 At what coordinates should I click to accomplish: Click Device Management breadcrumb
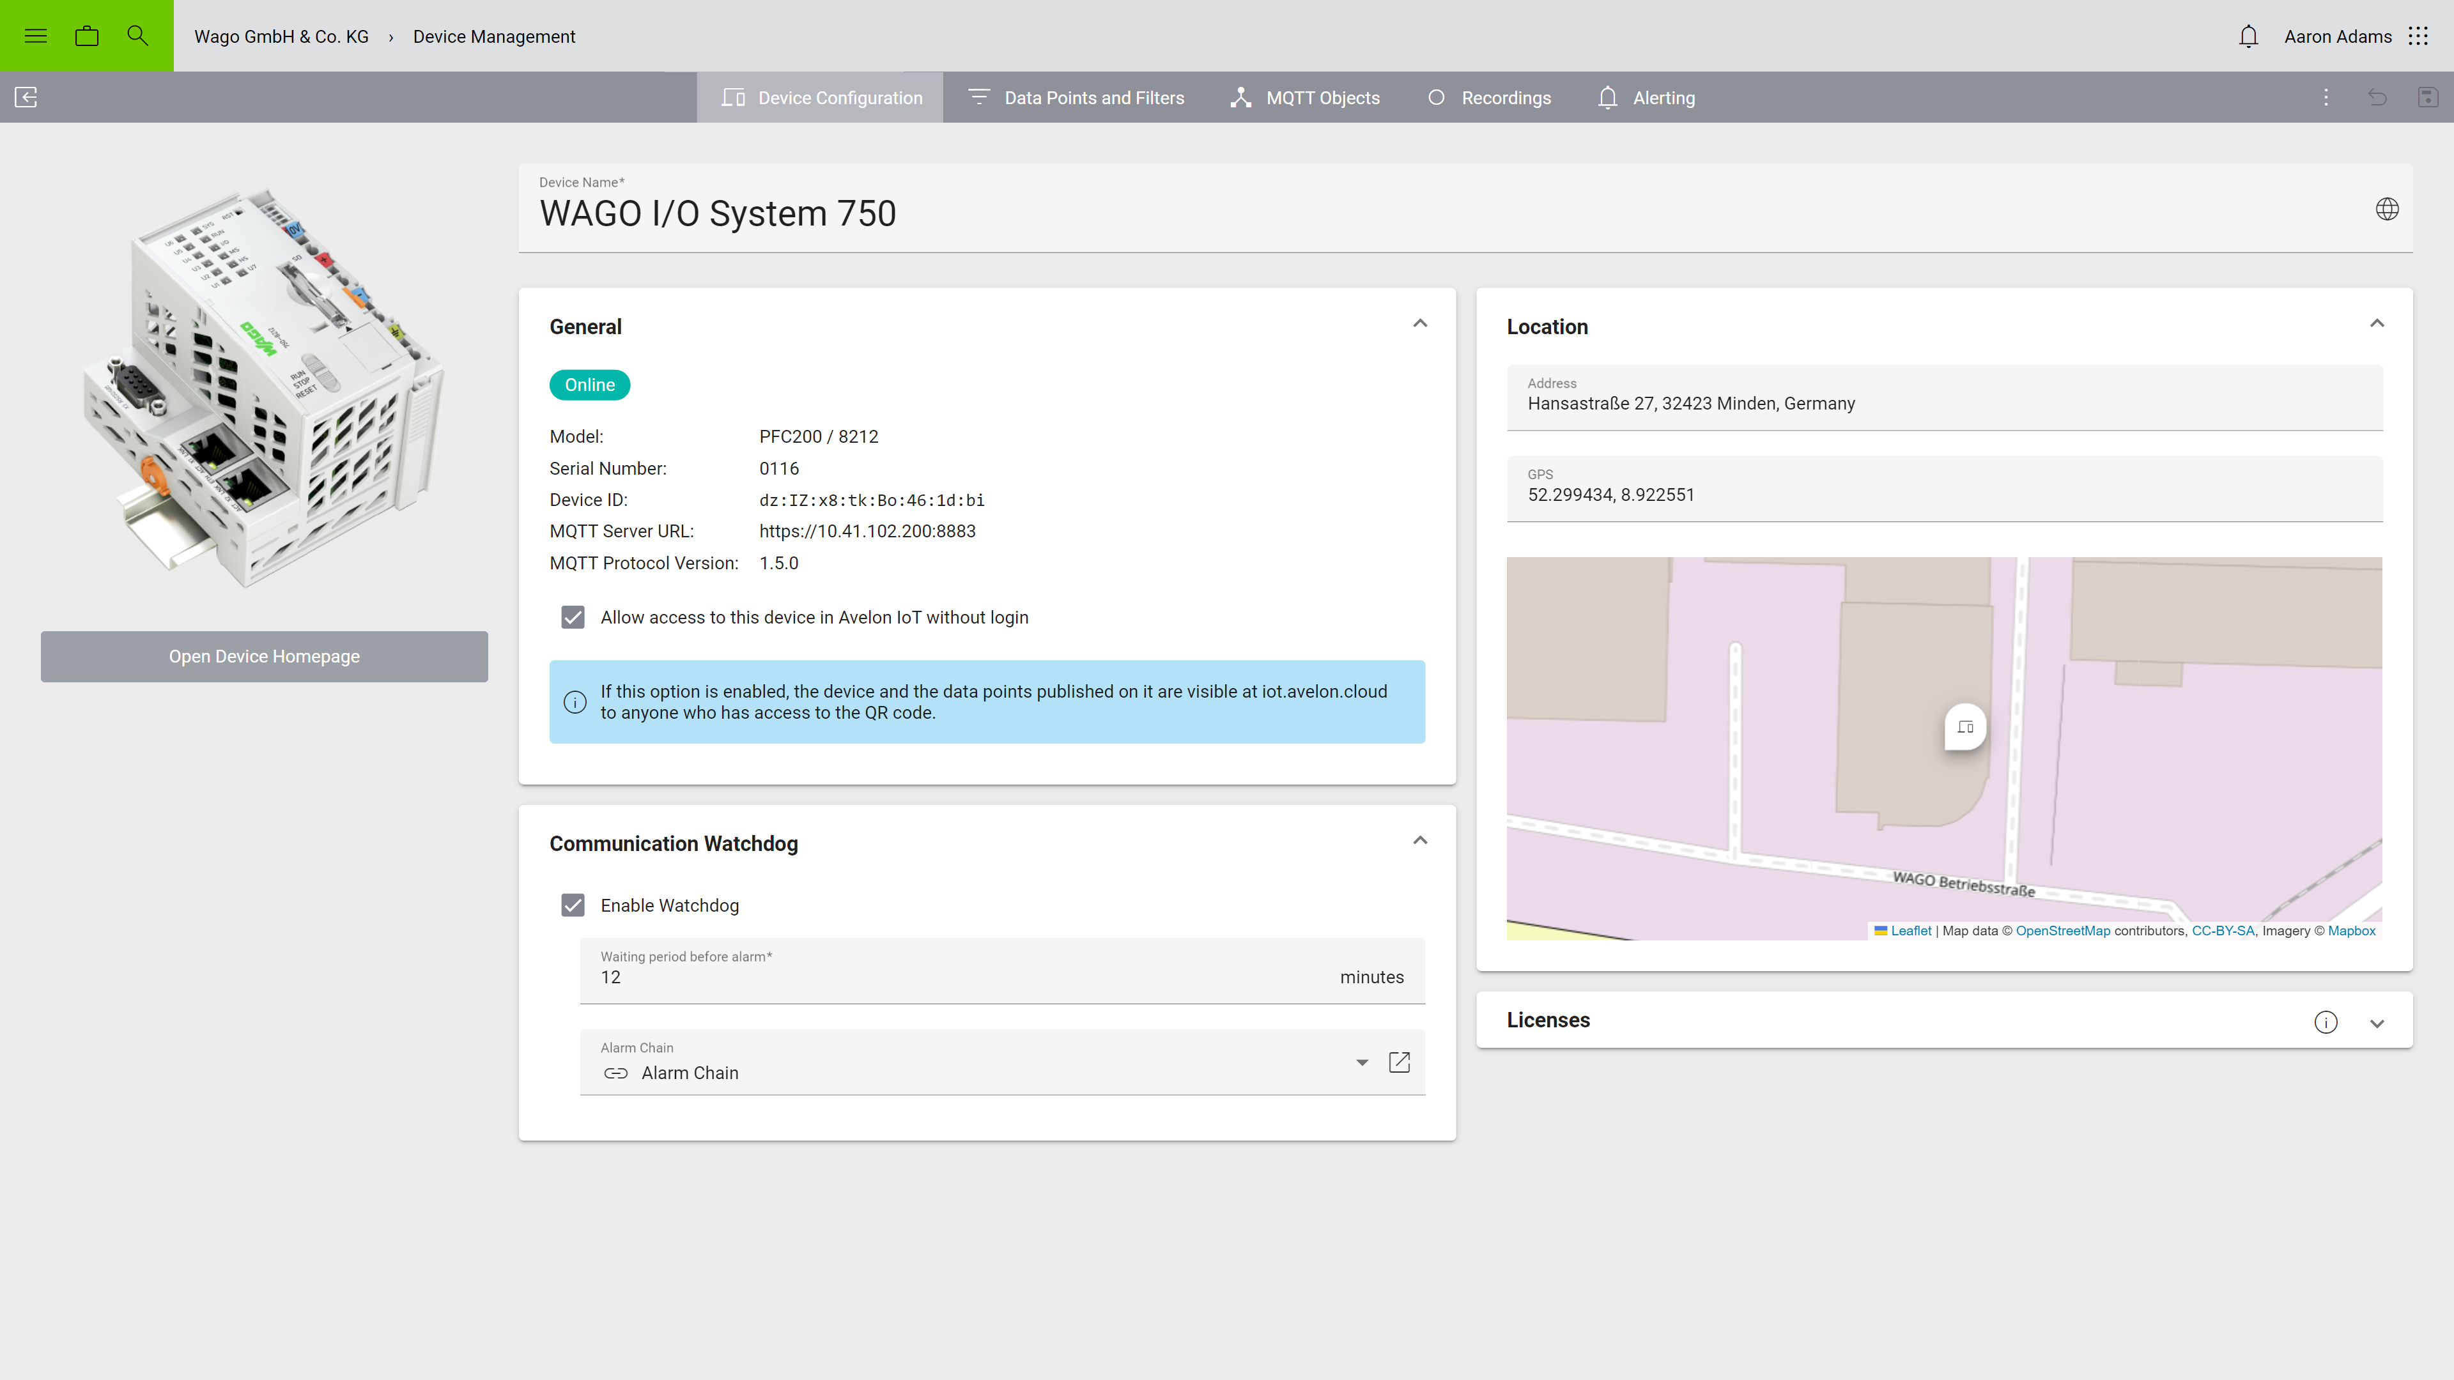[x=493, y=36]
